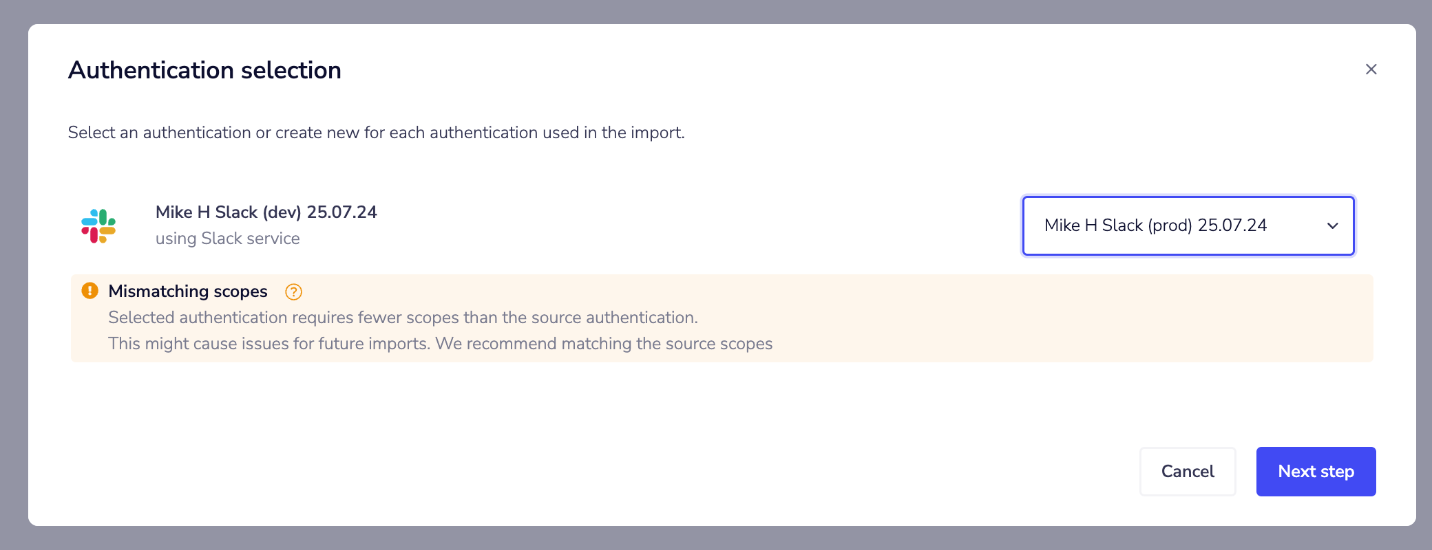Click the Slack logo icon
This screenshot has width=1432, height=550.
[98, 225]
